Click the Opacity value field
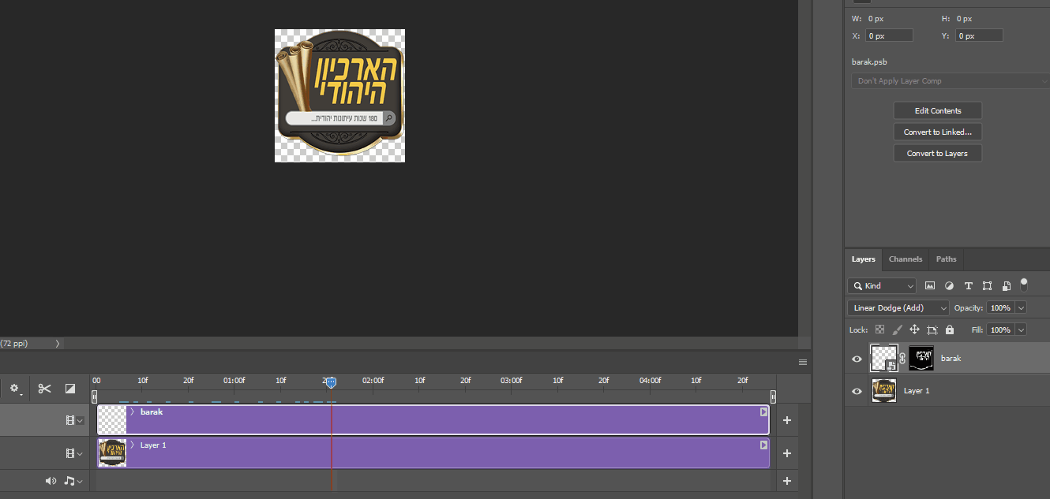Viewport: 1050px width, 499px height. pos(999,308)
